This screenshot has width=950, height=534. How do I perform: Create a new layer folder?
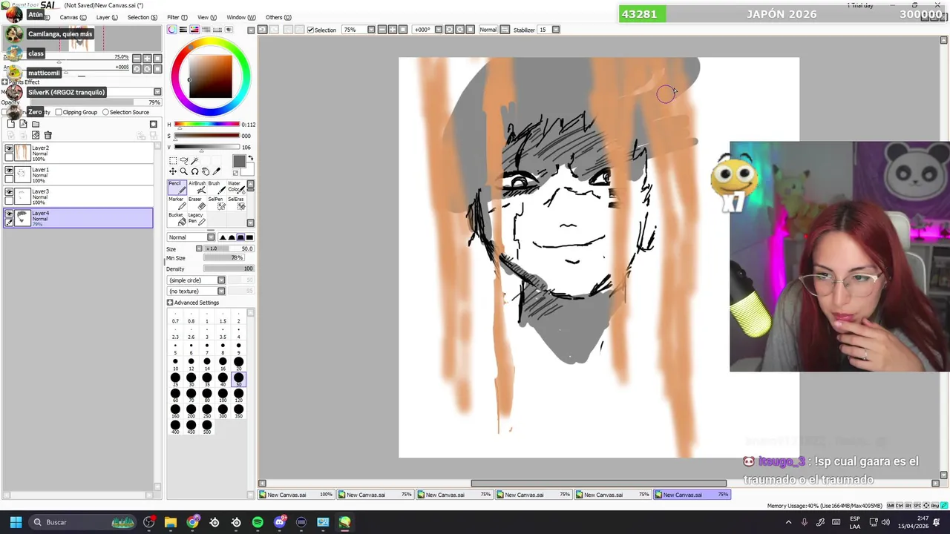[36, 124]
